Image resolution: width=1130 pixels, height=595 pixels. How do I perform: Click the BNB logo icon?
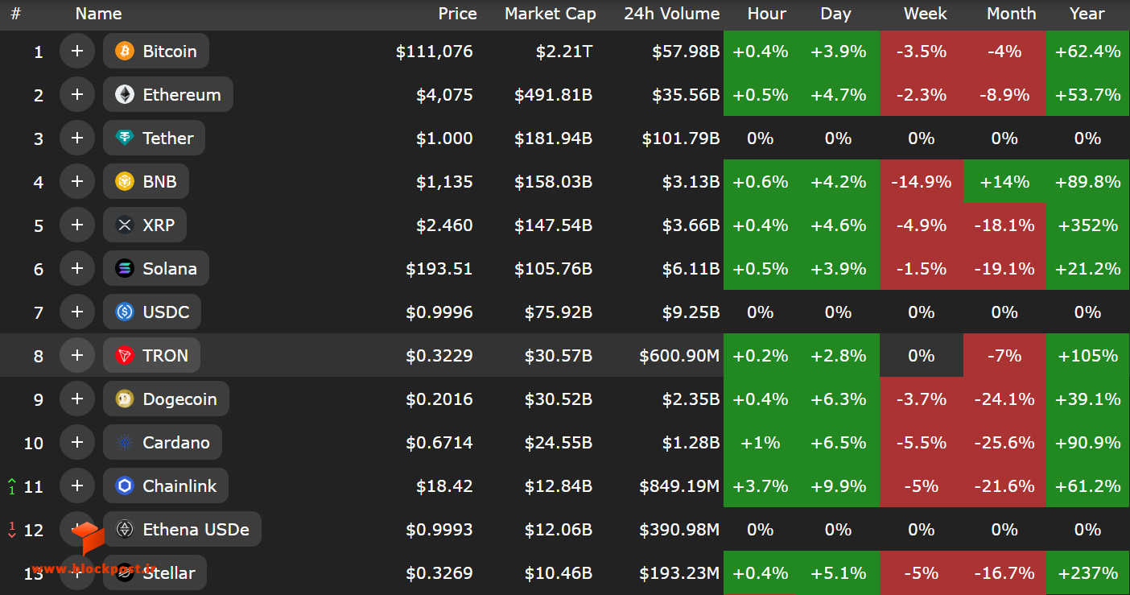(x=124, y=182)
